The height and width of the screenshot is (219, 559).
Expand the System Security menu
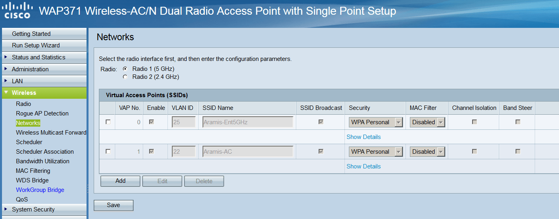pyautogui.click(x=44, y=209)
